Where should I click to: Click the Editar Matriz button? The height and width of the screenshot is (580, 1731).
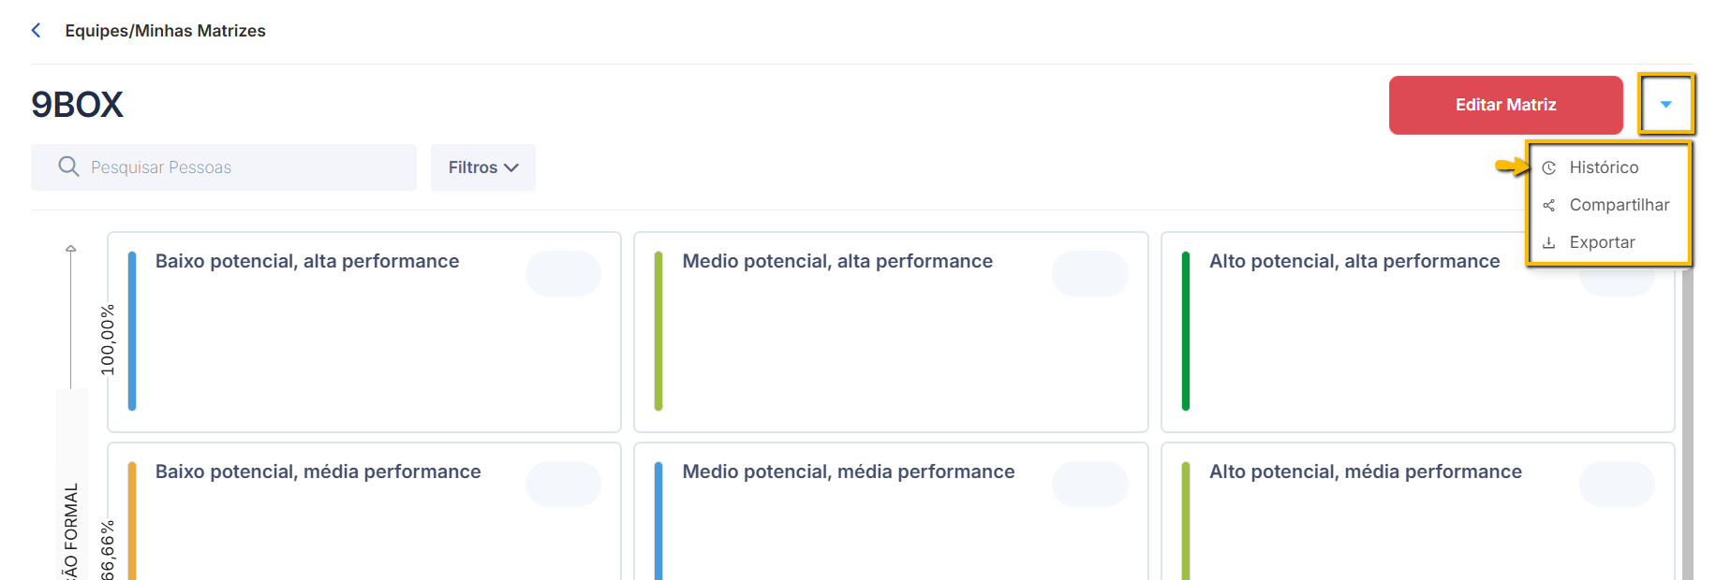click(x=1505, y=105)
